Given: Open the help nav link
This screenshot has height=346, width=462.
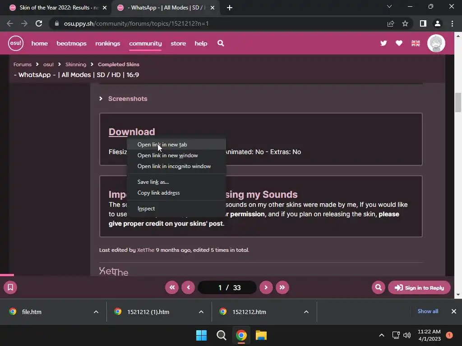Looking at the screenshot, I should 201,43.
